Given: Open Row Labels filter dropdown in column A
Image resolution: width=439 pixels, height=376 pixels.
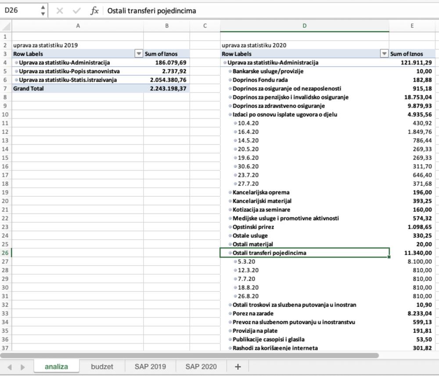Looking at the screenshot, I should (x=139, y=54).
